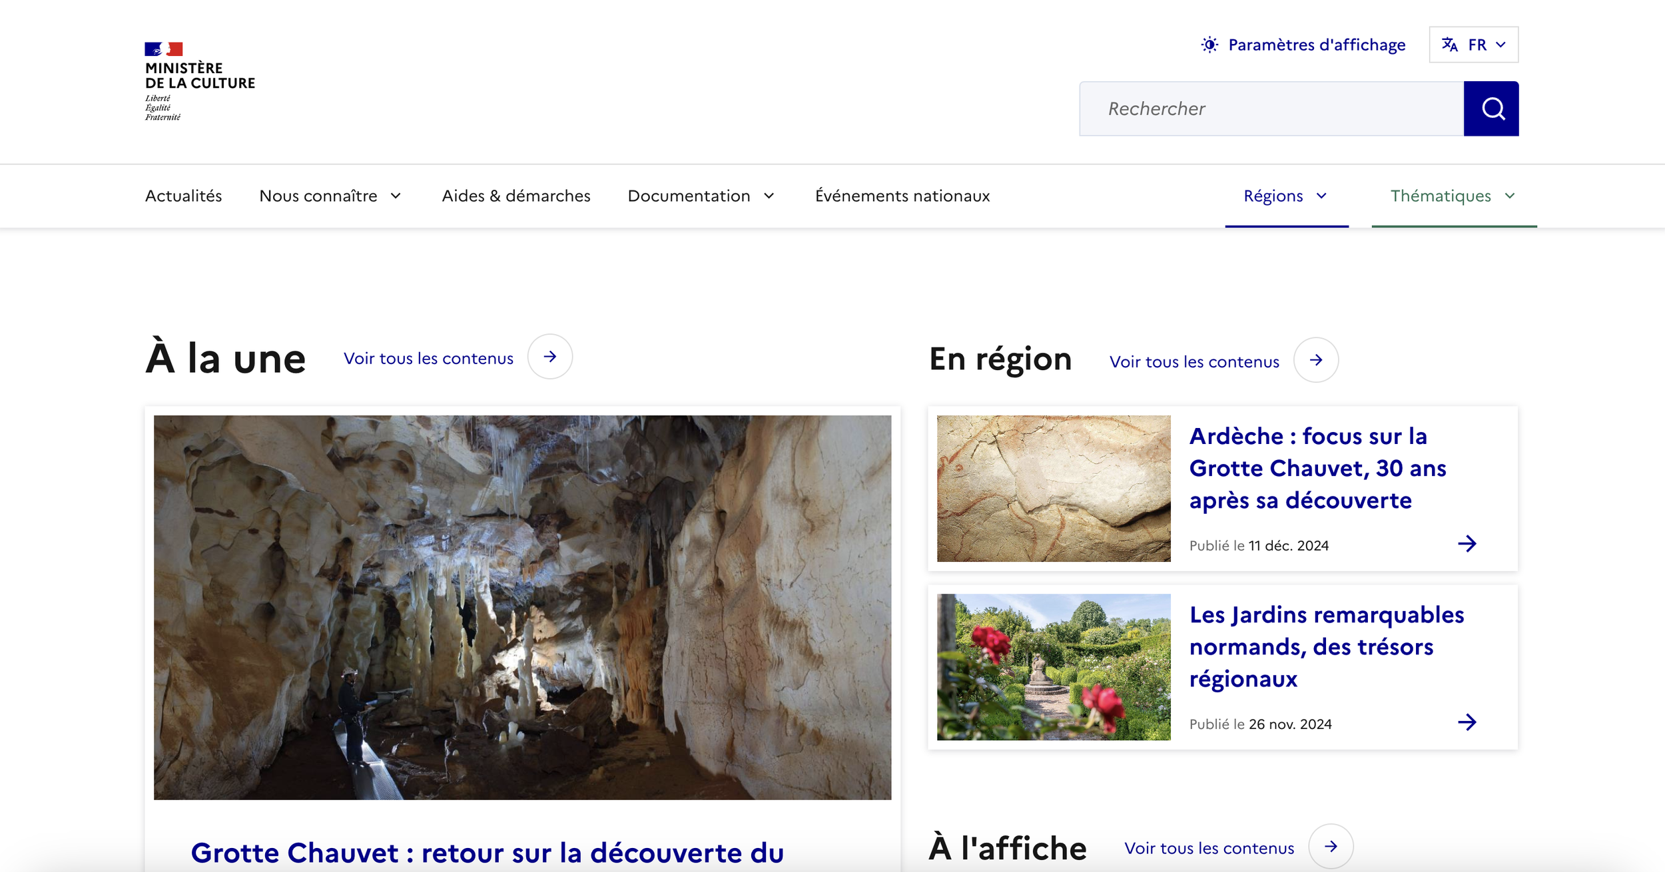
Task: Open the Actualités menu item
Action: click(184, 196)
